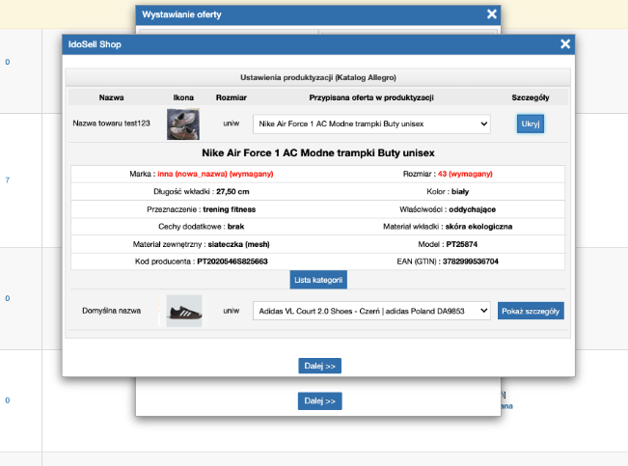The height and width of the screenshot is (466, 628).
Task: Click the Nike Air Force 1 AC heading
Action: pyautogui.click(x=318, y=153)
